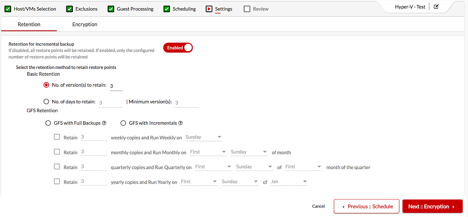Image resolution: width=468 pixels, height=217 pixels.
Task: Choose GFS with Full Backups radio
Action: coord(48,123)
